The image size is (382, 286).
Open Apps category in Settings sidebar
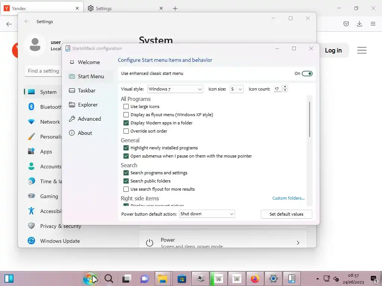43,152
